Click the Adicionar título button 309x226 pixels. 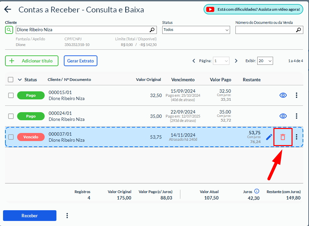(x=32, y=61)
